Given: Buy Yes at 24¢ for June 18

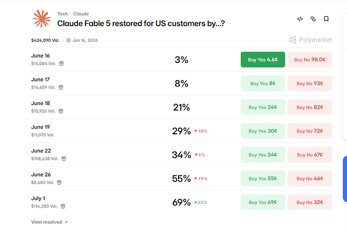Looking at the screenshot, I should pos(263,107).
